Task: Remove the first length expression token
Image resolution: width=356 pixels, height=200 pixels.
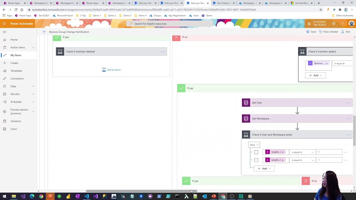Action: pos(283,152)
